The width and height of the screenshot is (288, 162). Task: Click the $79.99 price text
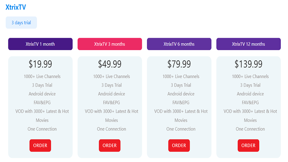click(x=179, y=64)
